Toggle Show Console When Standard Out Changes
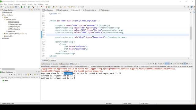Screen dimensions: 196x110 [x=166, y=64]
